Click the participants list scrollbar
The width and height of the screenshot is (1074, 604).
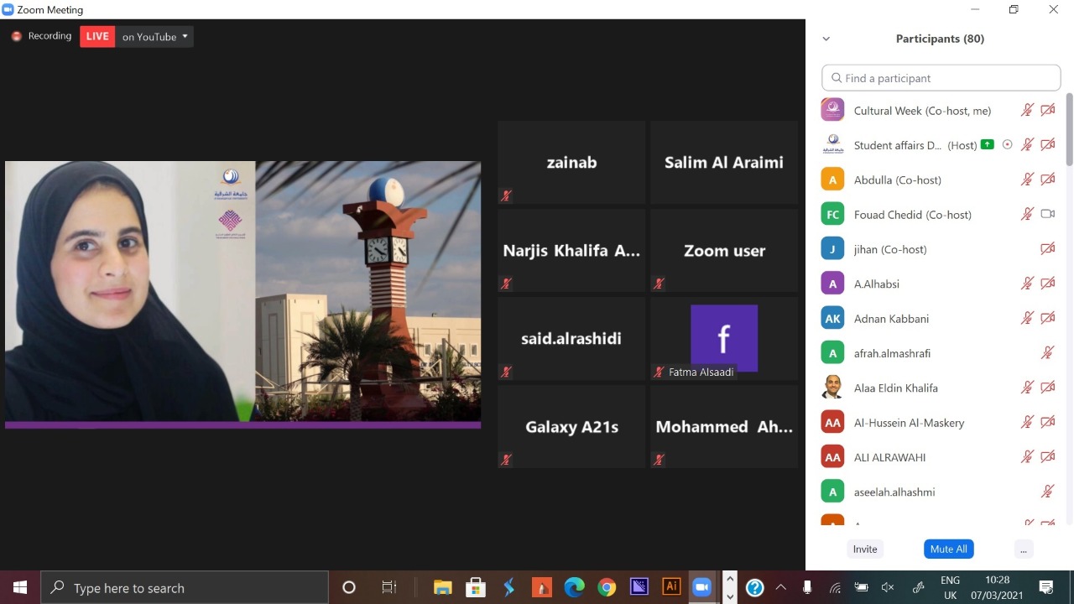click(x=1068, y=130)
